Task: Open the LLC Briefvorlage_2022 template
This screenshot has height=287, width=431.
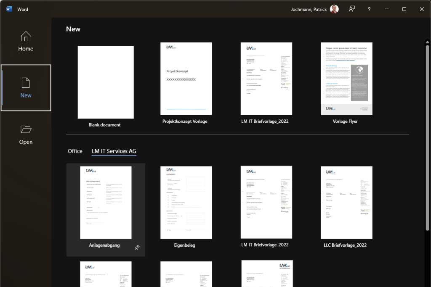Action: (x=346, y=202)
